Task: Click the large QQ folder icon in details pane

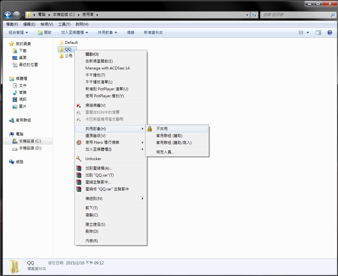Action: [x=14, y=266]
